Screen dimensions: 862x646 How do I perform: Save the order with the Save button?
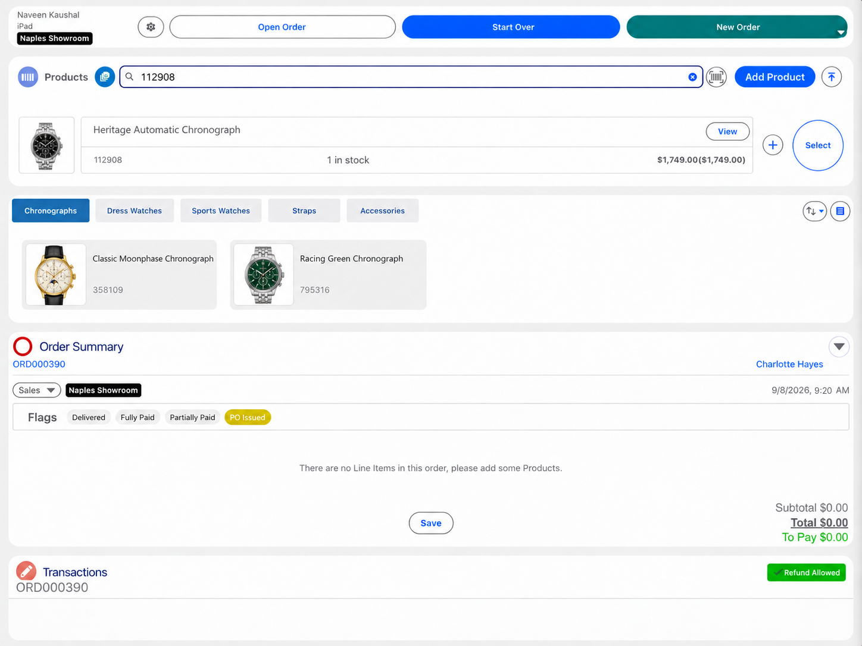pyautogui.click(x=431, y=523)
